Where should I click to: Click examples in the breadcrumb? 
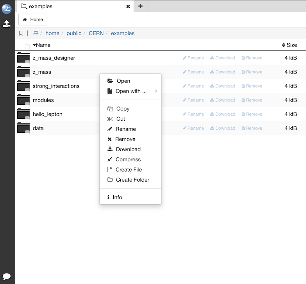tap(123, 33)
